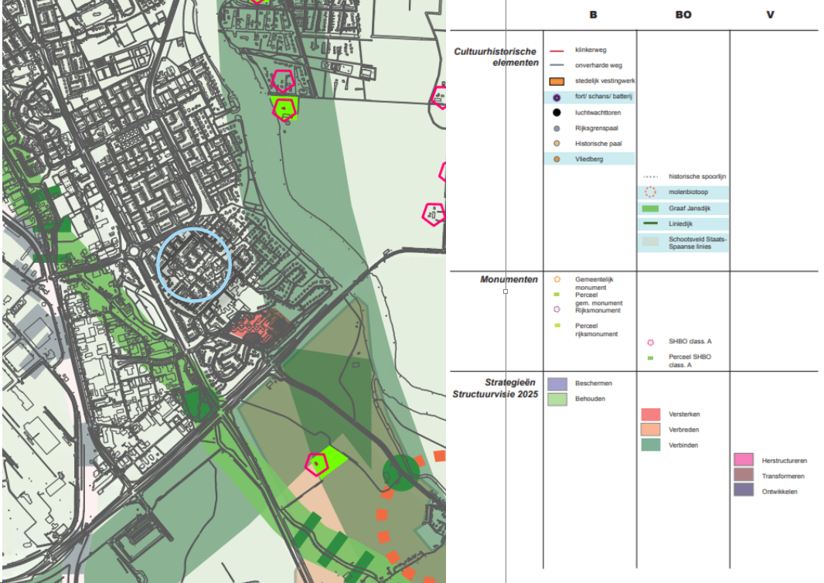This screenshot has width=824, height=583.
Task: Click the Liniedijk label text
Action: [x=680, y=224]
